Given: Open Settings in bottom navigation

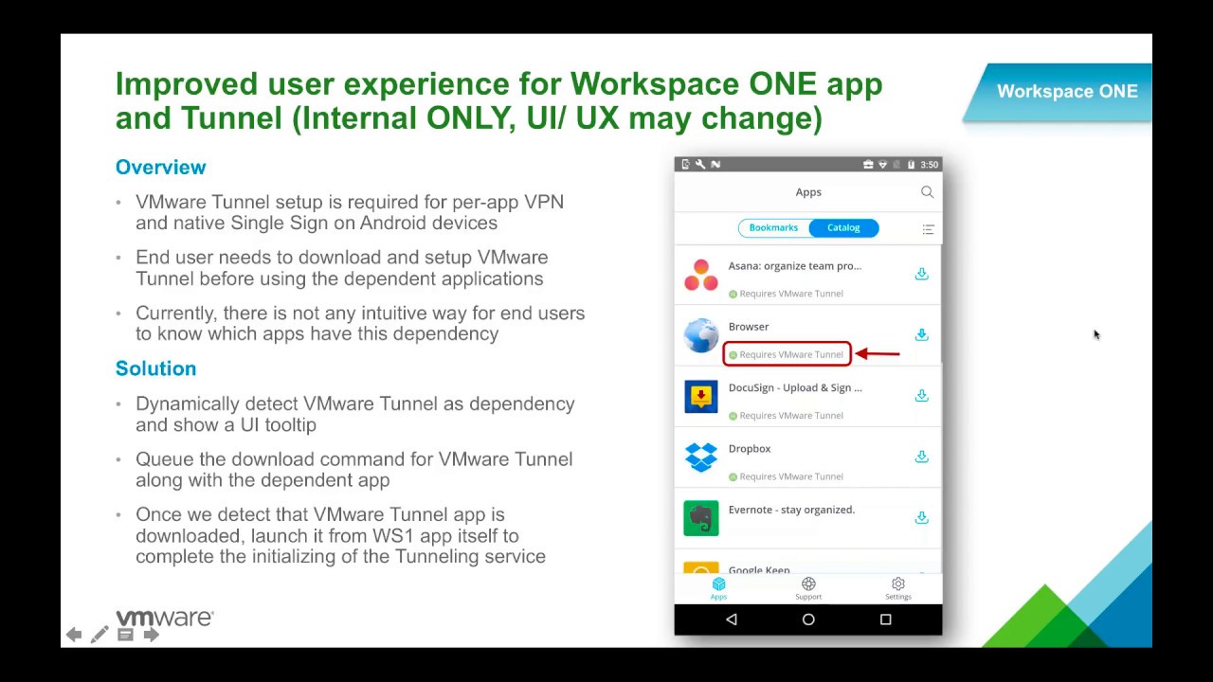Looking at the screenshot, I should tap(898, 588).
